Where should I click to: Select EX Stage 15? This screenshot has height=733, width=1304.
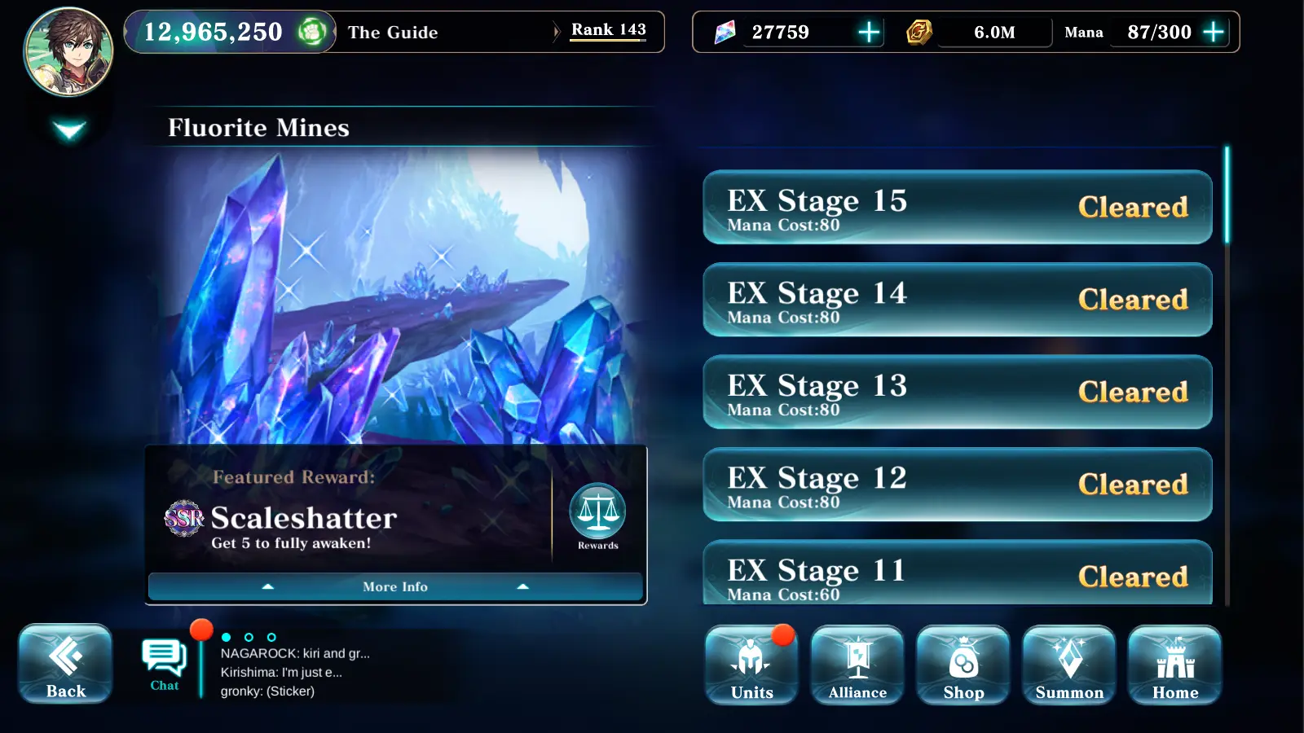958,207
